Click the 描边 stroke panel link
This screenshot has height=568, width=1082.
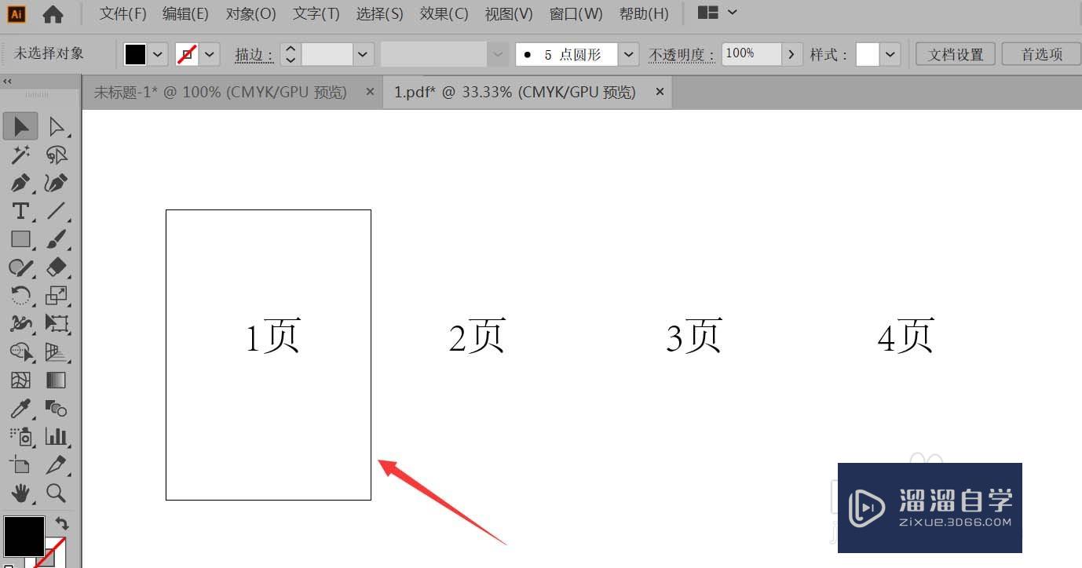pos(254,55)
